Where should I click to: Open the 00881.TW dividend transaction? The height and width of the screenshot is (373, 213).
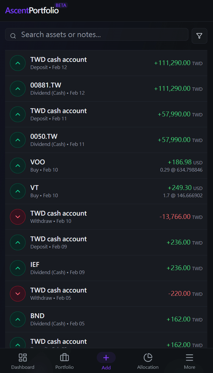106,89
